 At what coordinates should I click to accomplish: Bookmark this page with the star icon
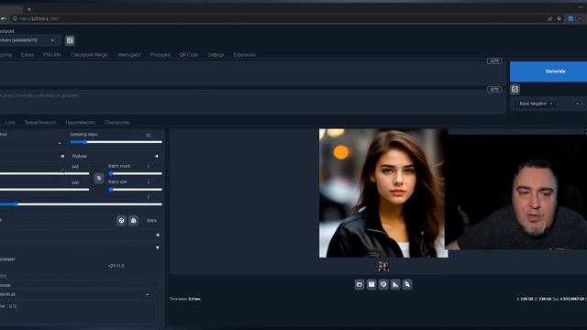(x=559, y=18)
